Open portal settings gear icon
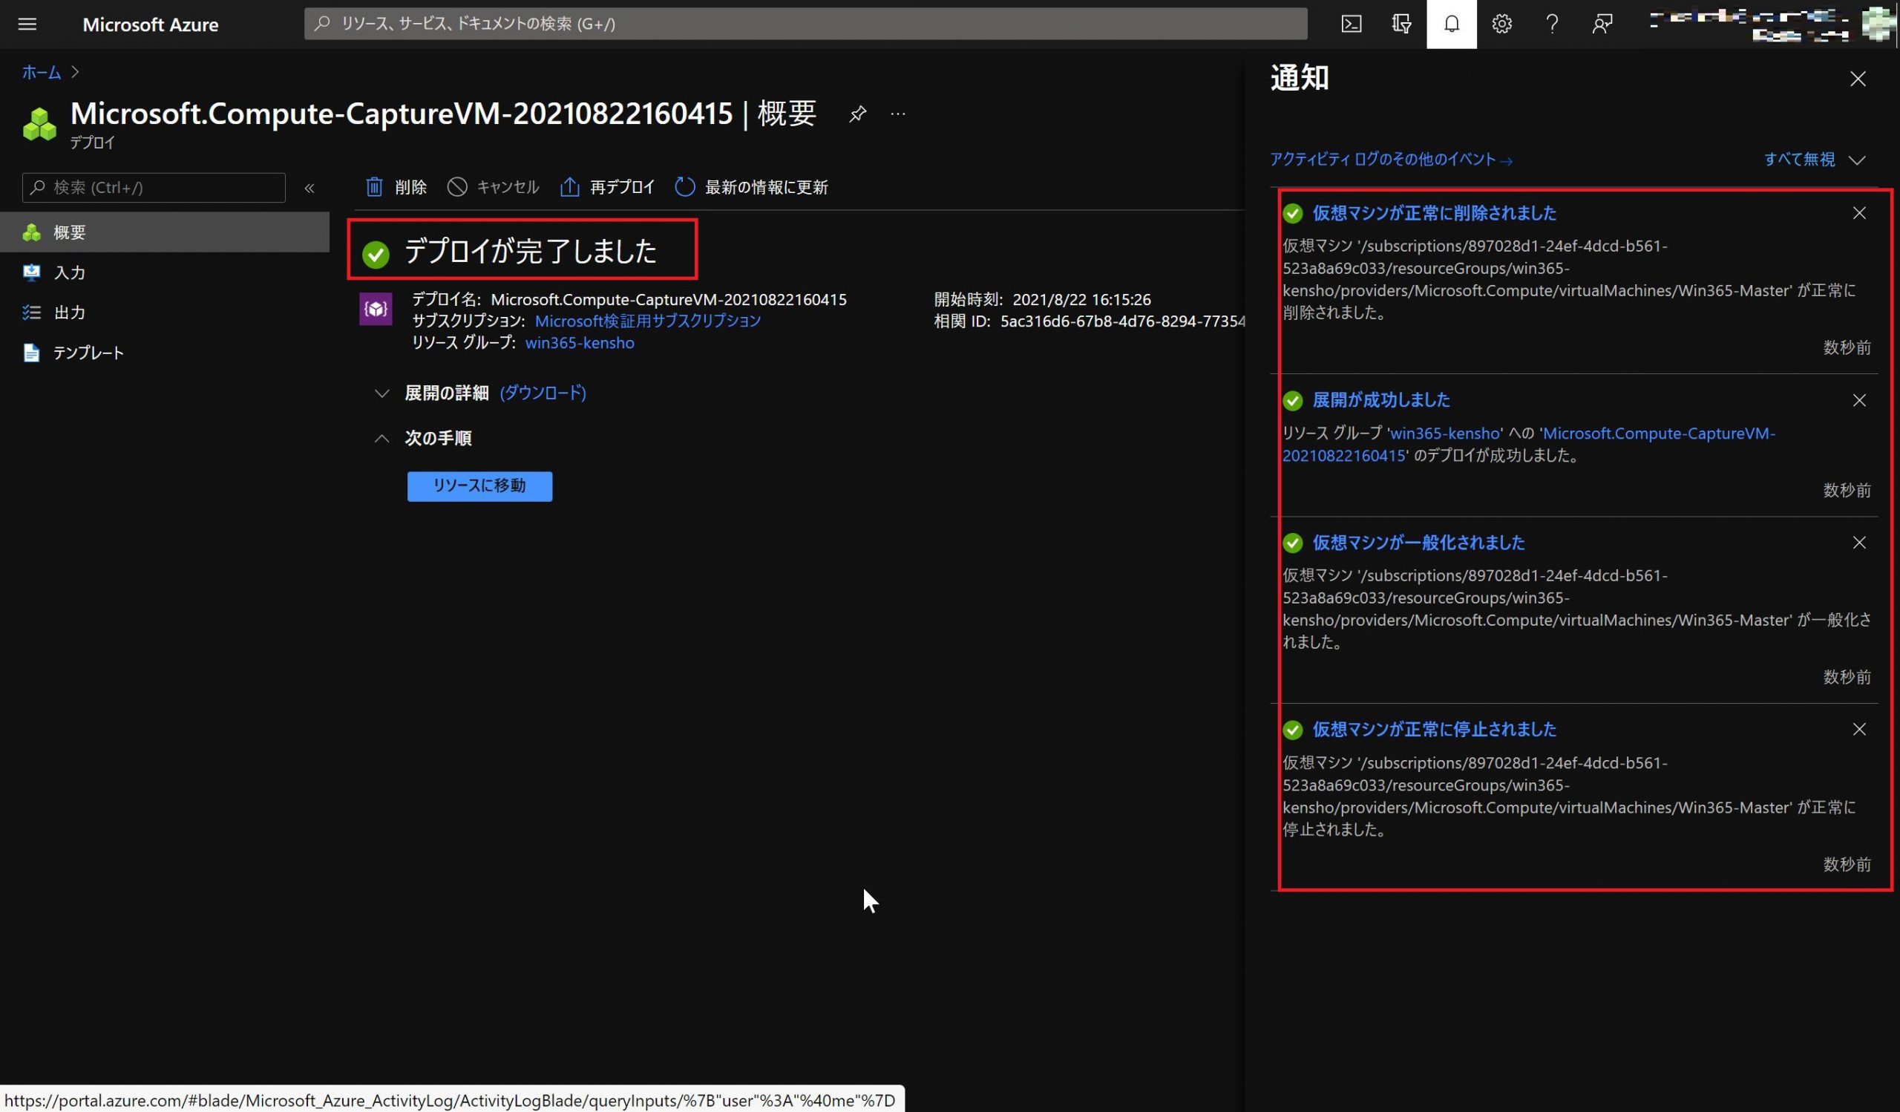Screen dimensions: 1900x1112 (1501, 24)
